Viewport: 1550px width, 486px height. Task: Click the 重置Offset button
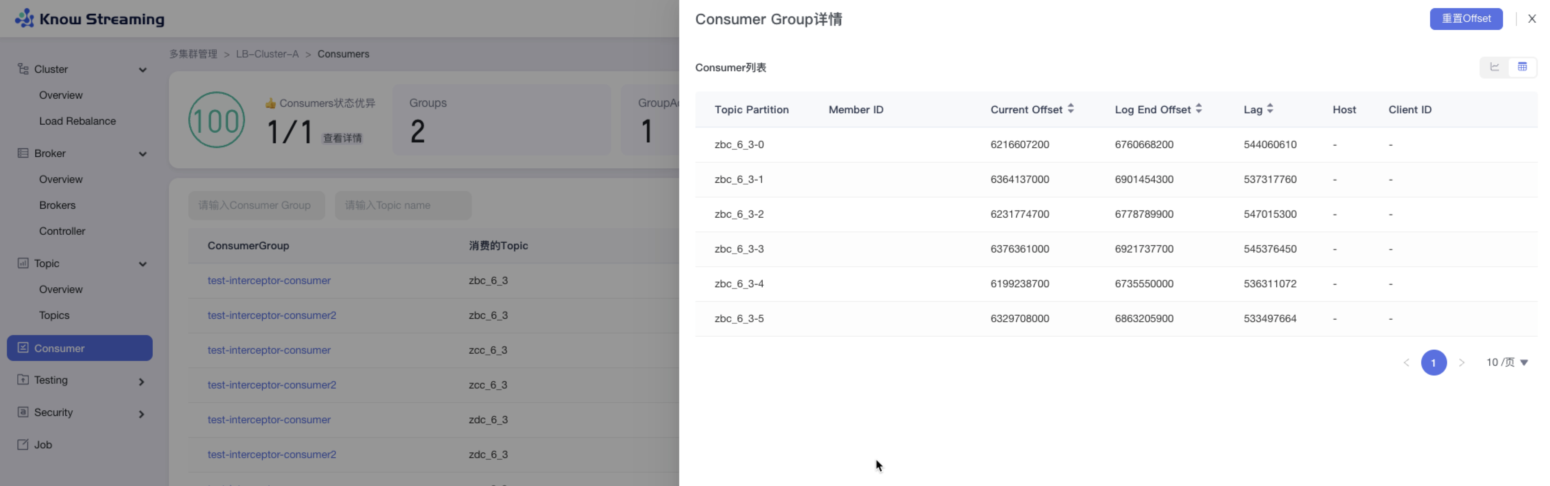(x=1466, y=19)
